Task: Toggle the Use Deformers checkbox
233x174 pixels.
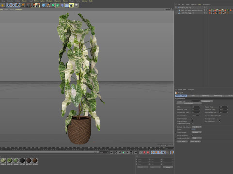Action: [x=220, y=121]
